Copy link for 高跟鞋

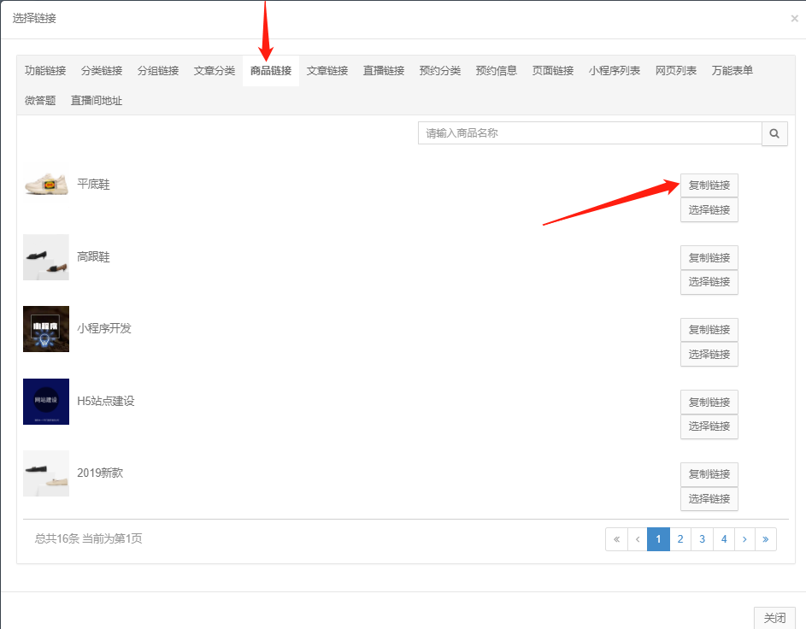709,258
